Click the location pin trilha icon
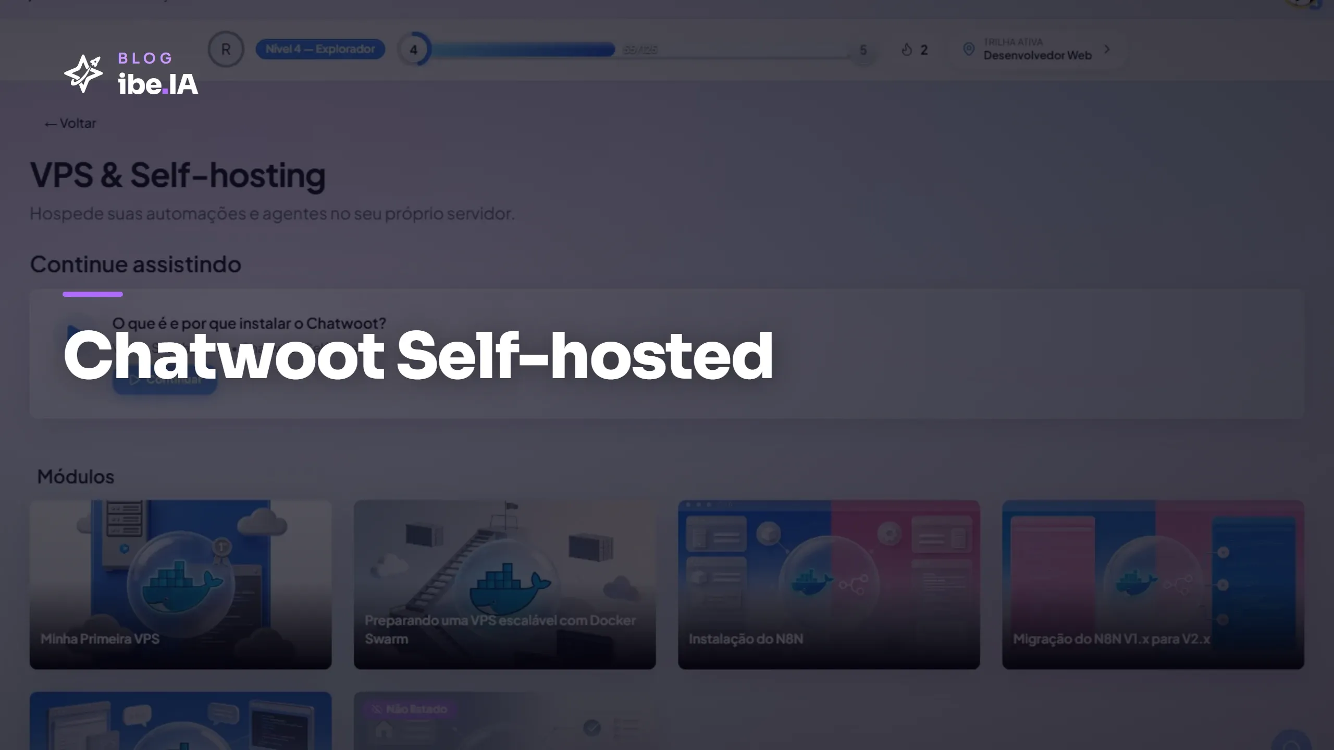This screenshot has width=1334, height=750. (x=969, y=49)
